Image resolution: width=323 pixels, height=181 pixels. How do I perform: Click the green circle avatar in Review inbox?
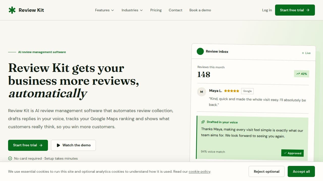pyautogui.click(x=200, y=51)
